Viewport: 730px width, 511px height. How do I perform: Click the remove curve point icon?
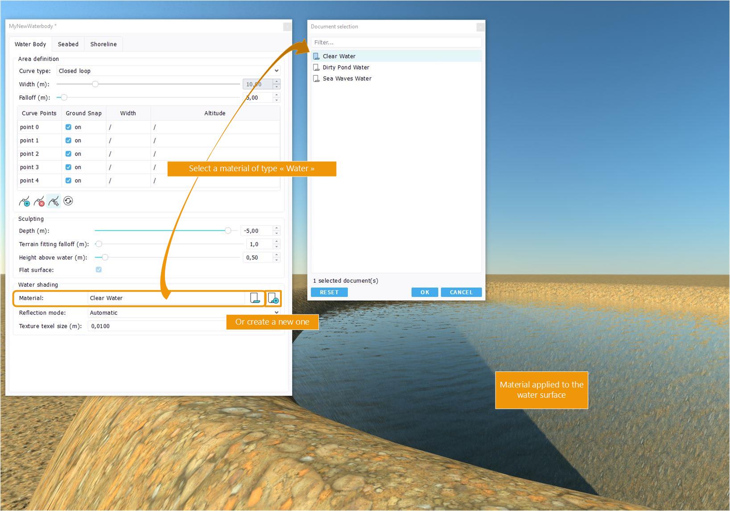pos(39,202)
